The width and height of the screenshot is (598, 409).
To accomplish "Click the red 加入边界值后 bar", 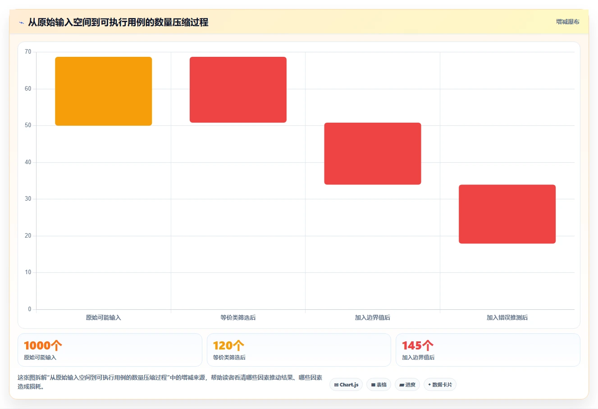I will tap(373, 154).
